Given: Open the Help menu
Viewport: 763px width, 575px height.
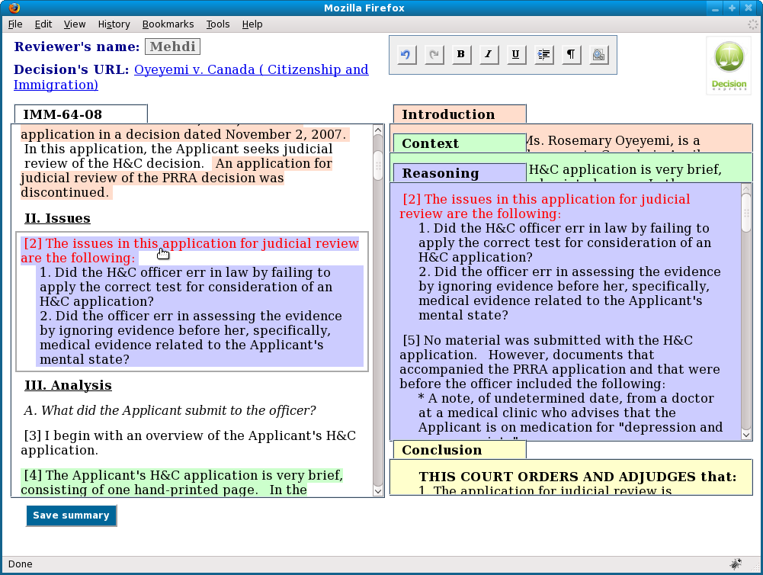Looking at the screenshot, I should (x=252, y=24).
